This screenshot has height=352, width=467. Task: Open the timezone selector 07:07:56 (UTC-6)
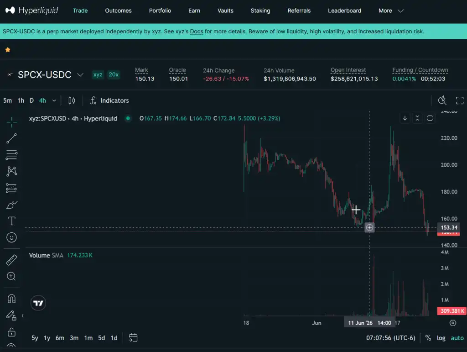click(x=390, y=338)
